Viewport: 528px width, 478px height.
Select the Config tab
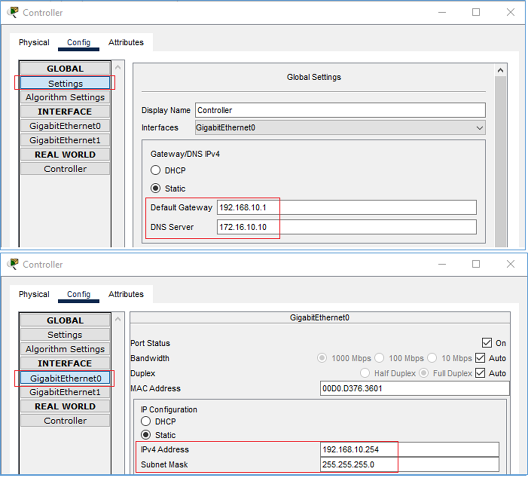click(78, 42)
